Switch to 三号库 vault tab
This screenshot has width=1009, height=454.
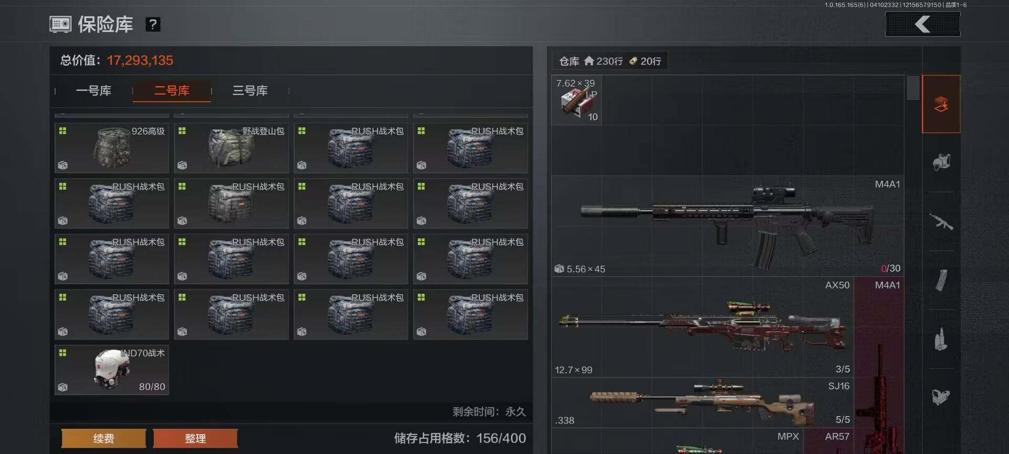[x=250, y=91]
